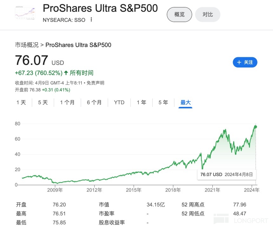Viewport: 273px width, 229px height.
Task: Click the LONGPORT watermark logo
Action: (x=241, y=219)
